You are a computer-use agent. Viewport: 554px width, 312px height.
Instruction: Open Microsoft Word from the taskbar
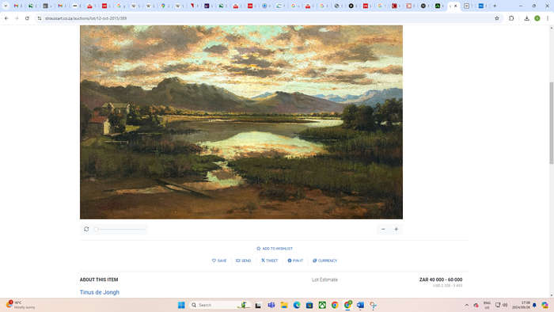tap(360, 305)
